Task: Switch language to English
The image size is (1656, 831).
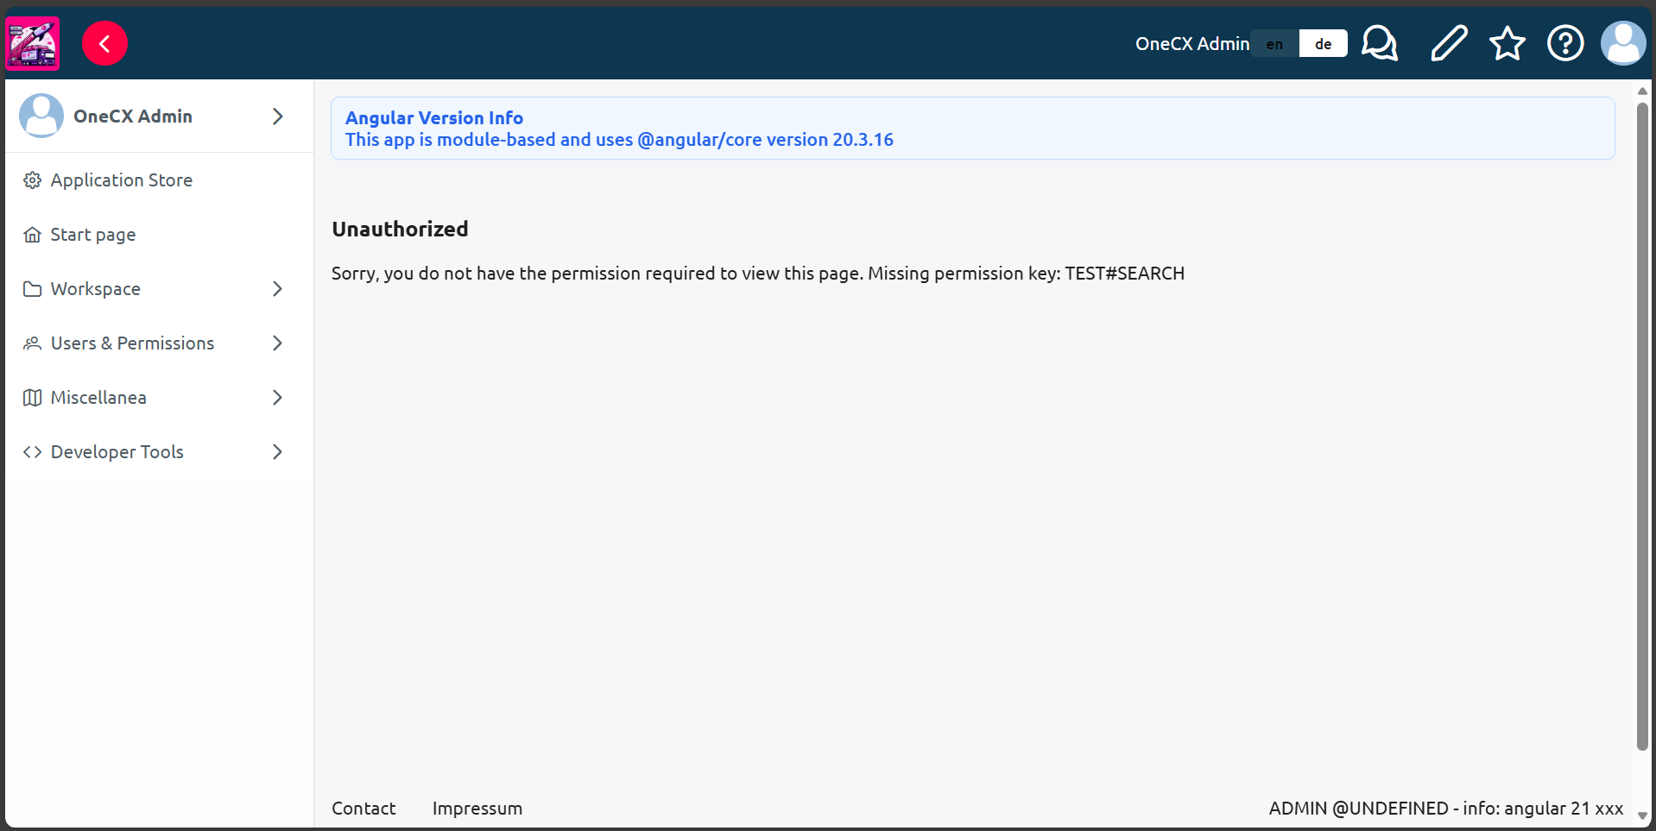Action: (1275, 43)
